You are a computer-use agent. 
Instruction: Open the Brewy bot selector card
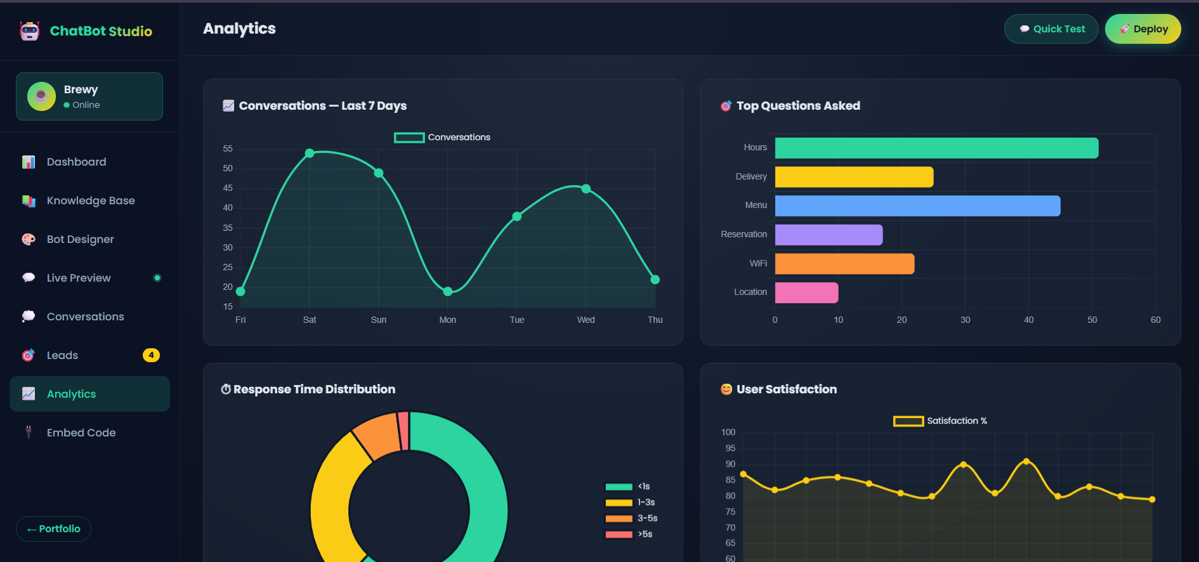[89, 96]
